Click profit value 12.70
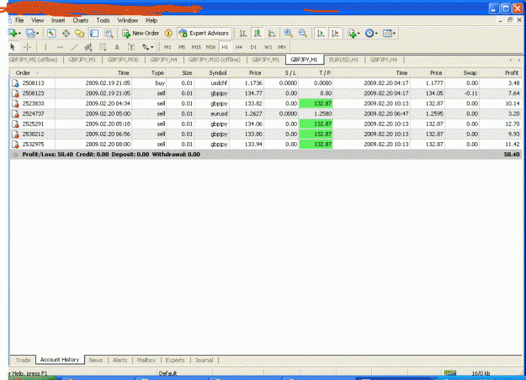Viewport: 526px width, 380px height. (513, 124)
